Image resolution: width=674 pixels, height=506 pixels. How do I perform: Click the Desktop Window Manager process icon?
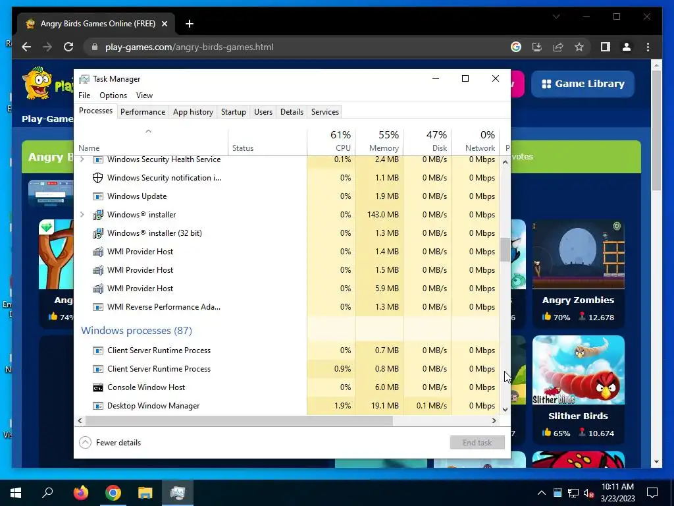(98, 406)
